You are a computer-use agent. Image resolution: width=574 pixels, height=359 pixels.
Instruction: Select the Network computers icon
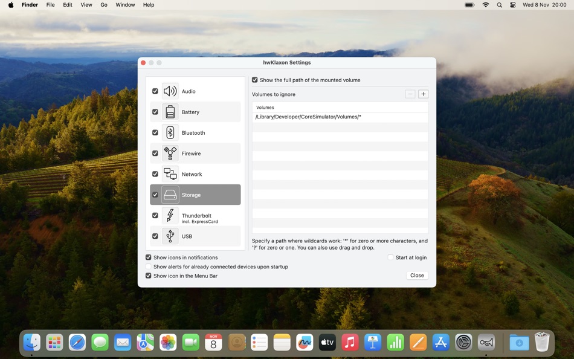coord(170,174)
